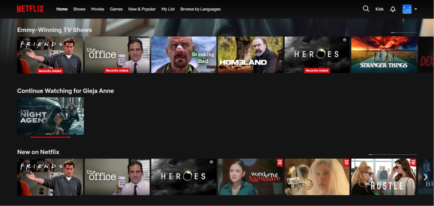Open The Office in New on Netflix row
Screen dimensions: 434x206
[x=117, y=177]
